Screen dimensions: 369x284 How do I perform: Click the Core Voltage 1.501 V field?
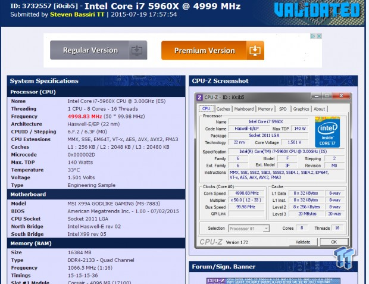[295, 142]
